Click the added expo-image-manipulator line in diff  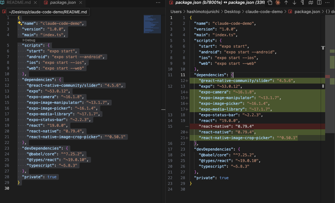(257, 98)
